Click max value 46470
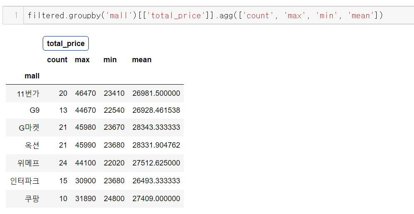The image size is (414, 214). 85,93
